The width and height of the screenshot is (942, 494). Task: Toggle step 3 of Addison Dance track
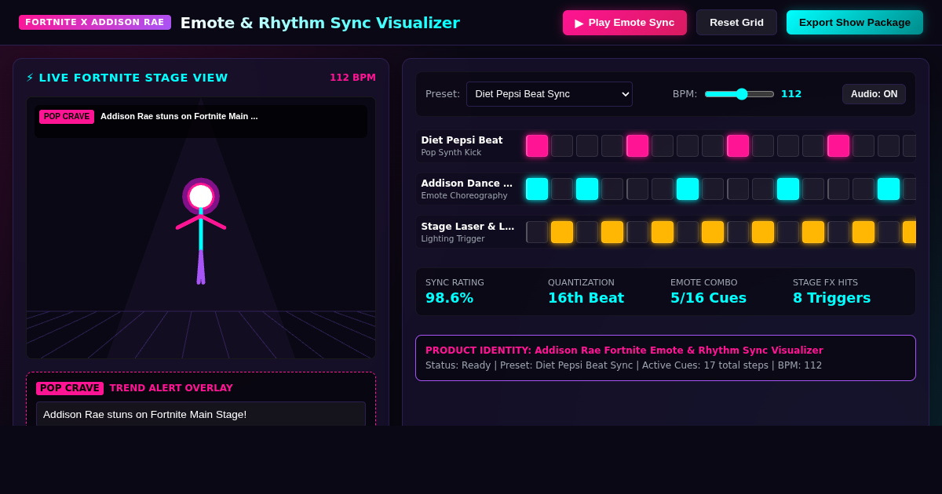(587, 189)
